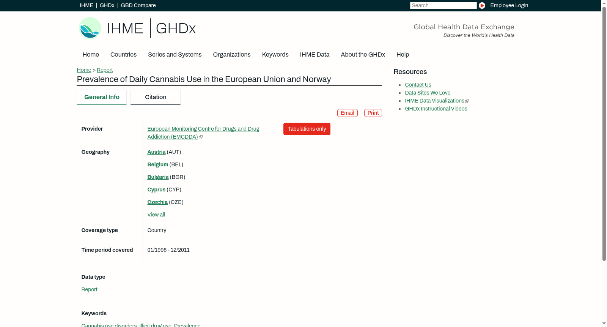Open the Belgium geography link
Viewport: 607px width, 327px height.
[x=158, y=164]
